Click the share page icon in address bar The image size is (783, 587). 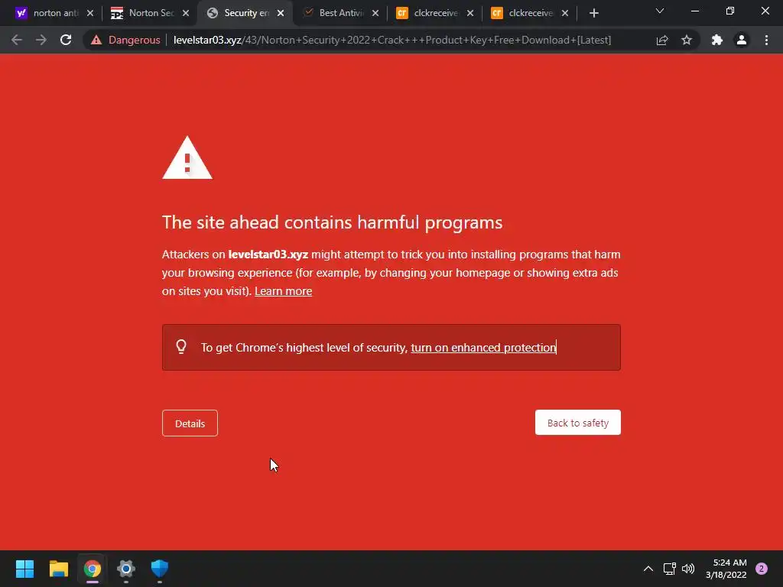(x=662, y=40)
